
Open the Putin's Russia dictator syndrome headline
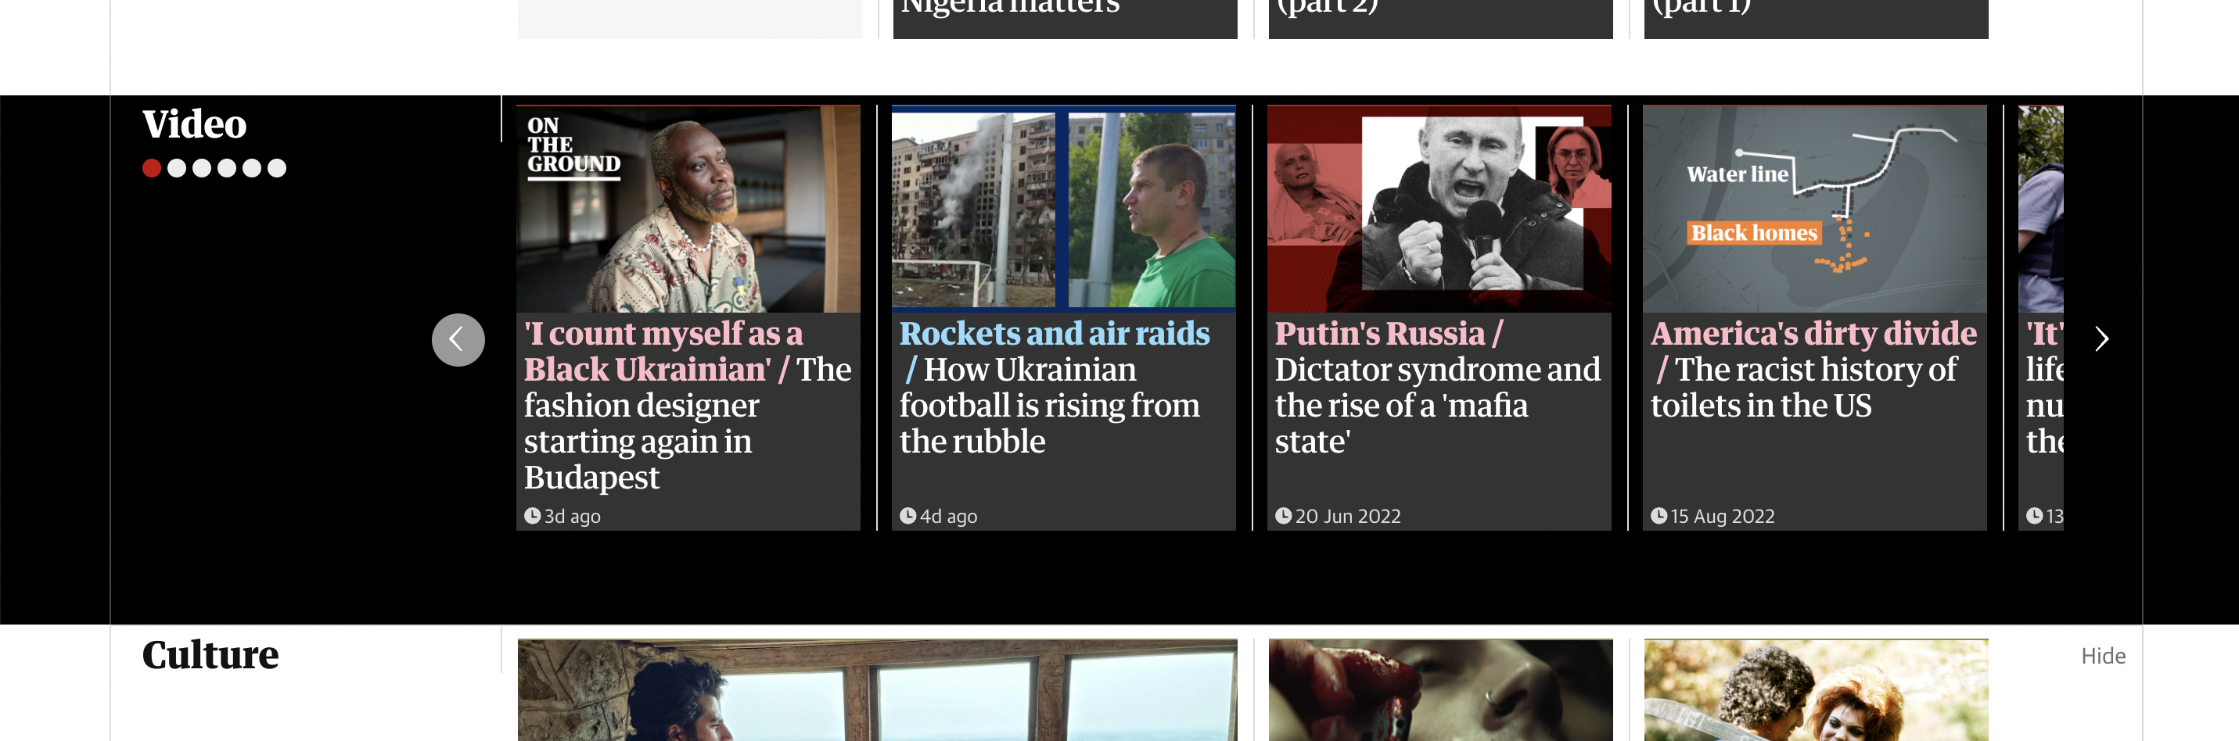[x=1437, y=388]
